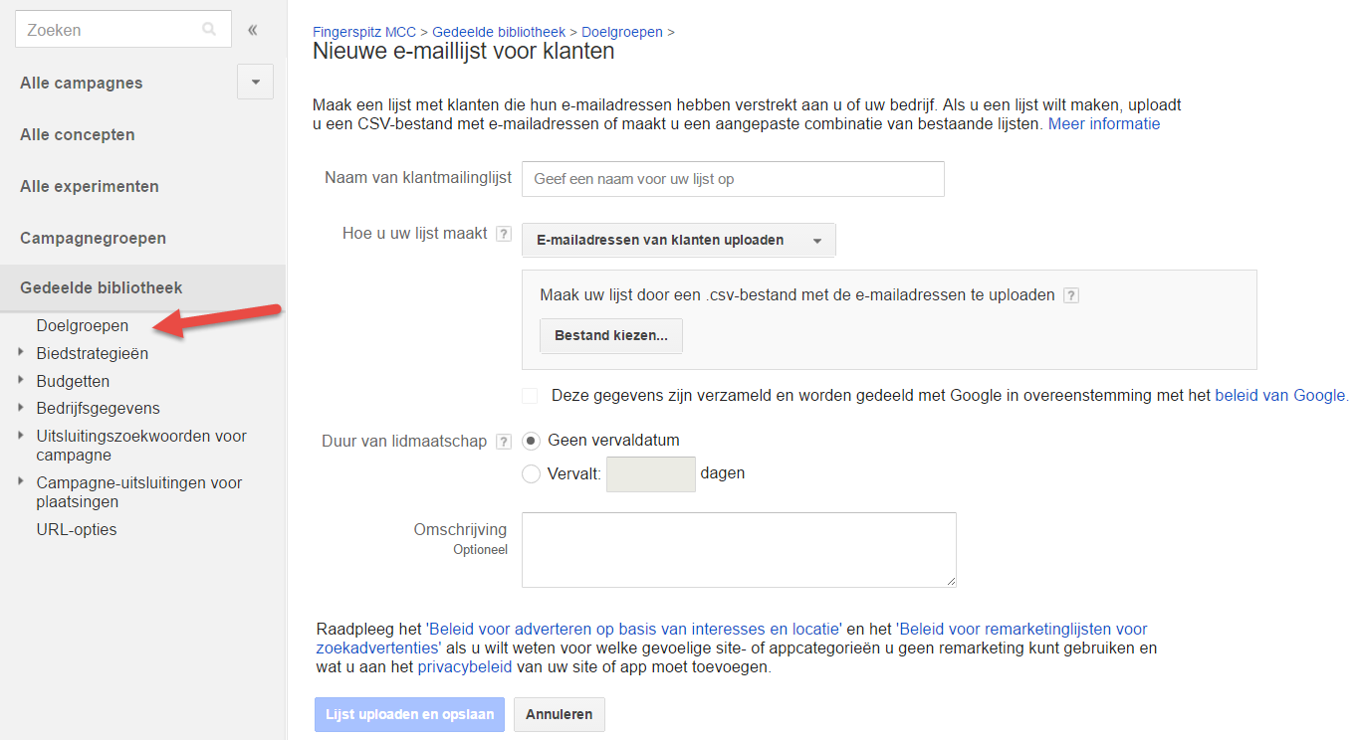Open the 'Alle campagnes' dropdown arrow
This screenshot has width=1359, height=740.
click(255, 83)
